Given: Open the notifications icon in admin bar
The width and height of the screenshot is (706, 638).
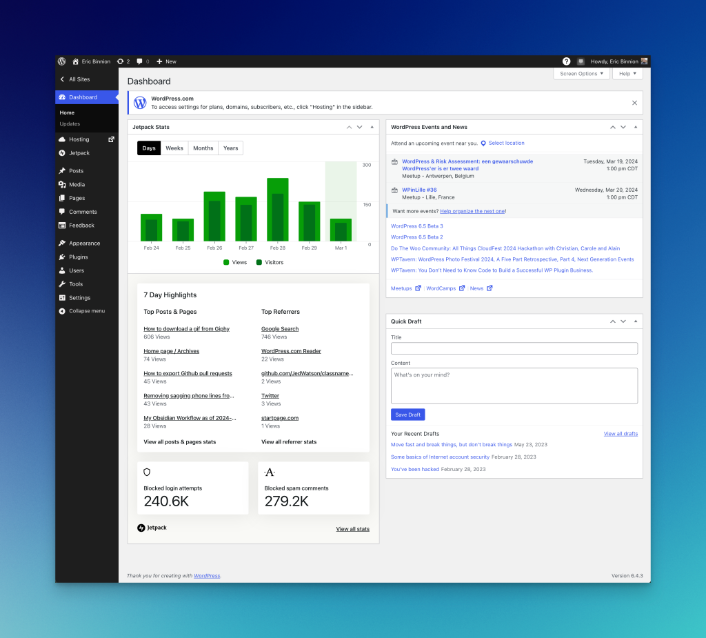Looking at the screenshot, I should tap(581, 61).
